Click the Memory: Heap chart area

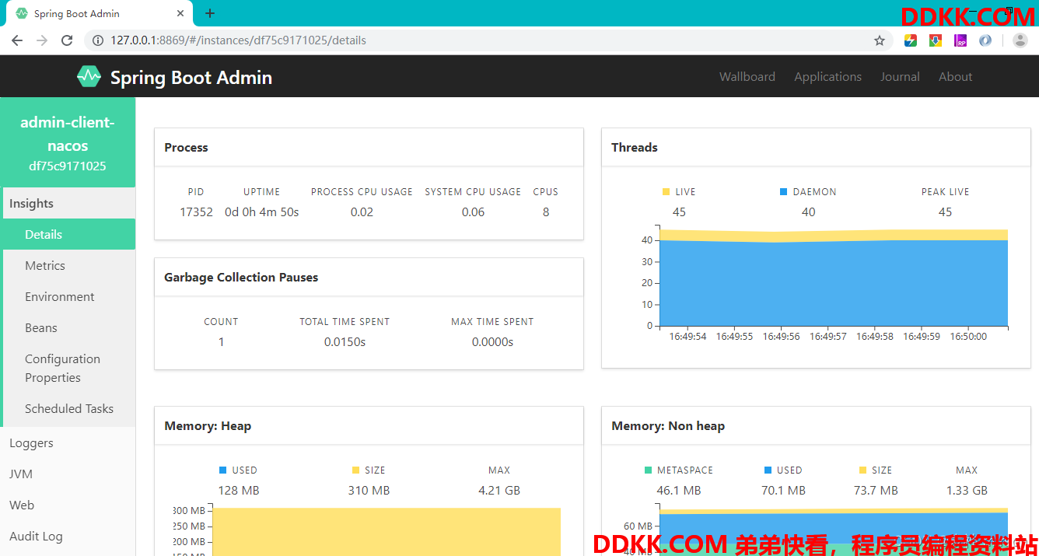[x=387, y=532]
